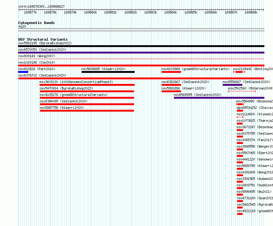Open nsv6394085 (Sedlazeck2020) label
This screenshot has width=273, height=226.
tap(63, 101)
